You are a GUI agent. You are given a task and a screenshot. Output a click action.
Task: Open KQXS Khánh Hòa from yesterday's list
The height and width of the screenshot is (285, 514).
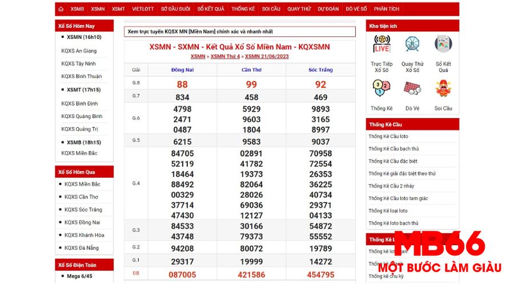pyautogui.click(x=83, y=235)
